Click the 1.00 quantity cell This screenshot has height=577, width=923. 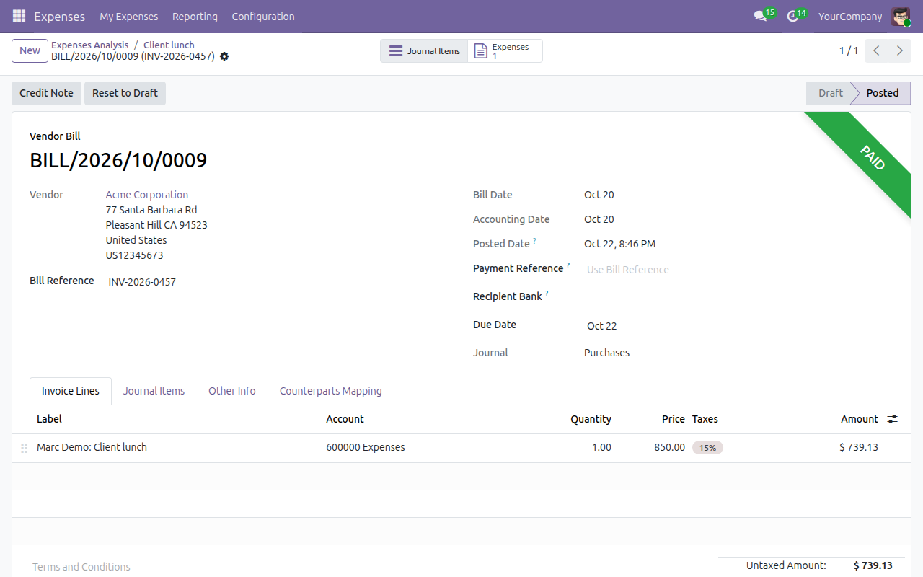click(x=601, y=447)
